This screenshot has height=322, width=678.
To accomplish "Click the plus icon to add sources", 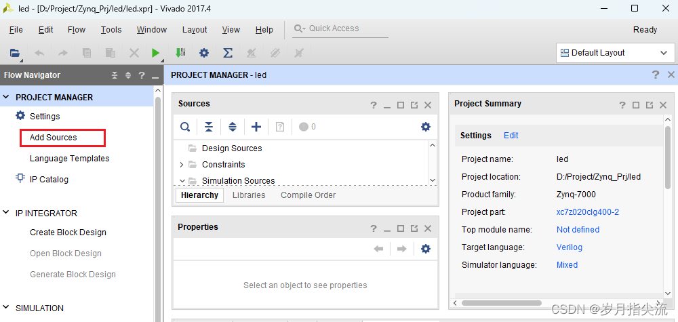I will [256, 127].
